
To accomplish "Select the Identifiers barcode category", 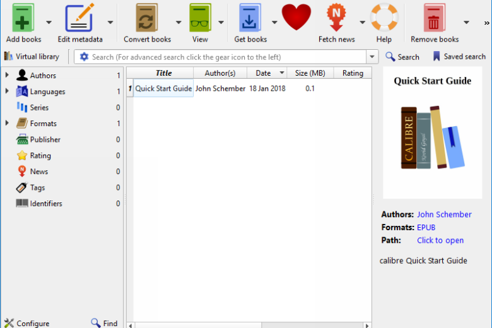I will point(46,203).
